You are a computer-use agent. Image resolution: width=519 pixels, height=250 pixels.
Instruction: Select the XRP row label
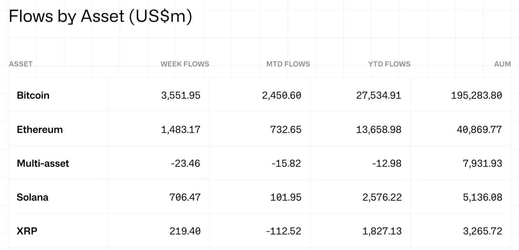point(27,231)
